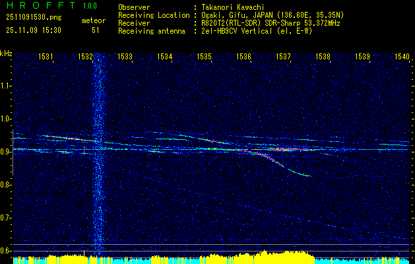Click 2el-HB9CV Vertical antenna text
Viewport: 415px width, 264px height.
(x=255, y=31)
